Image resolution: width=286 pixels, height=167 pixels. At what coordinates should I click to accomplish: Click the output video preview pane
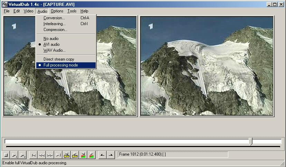coord(207,66)
